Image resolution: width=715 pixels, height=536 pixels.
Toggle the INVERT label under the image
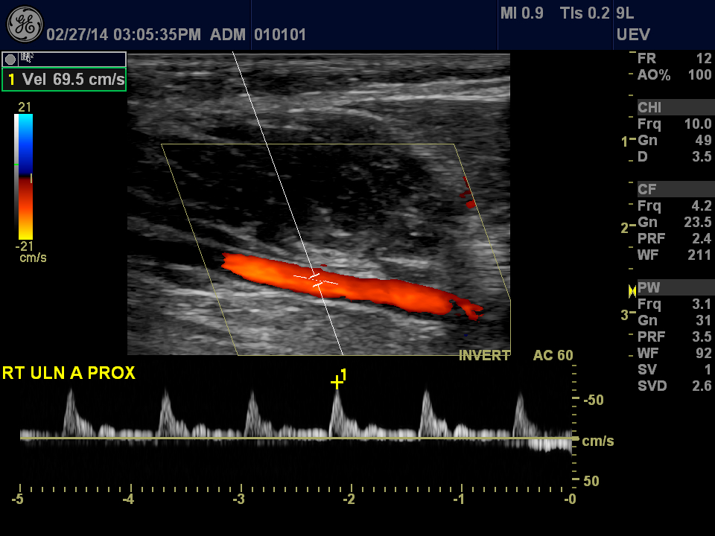point(485,356)
